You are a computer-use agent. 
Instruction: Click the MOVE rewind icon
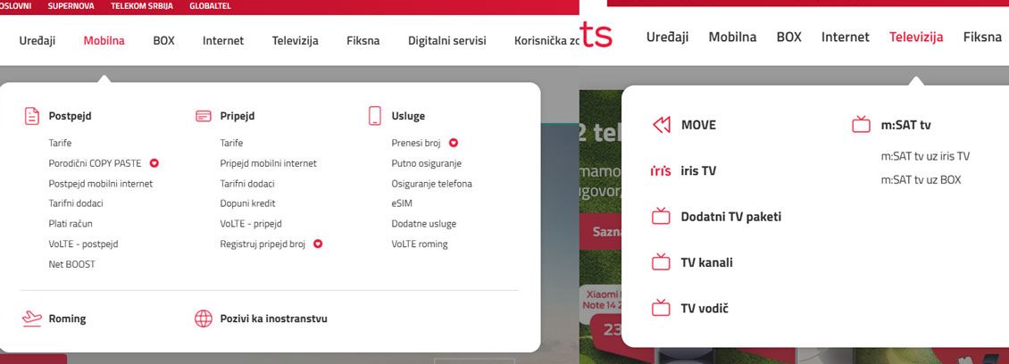(x=662, y=125)
